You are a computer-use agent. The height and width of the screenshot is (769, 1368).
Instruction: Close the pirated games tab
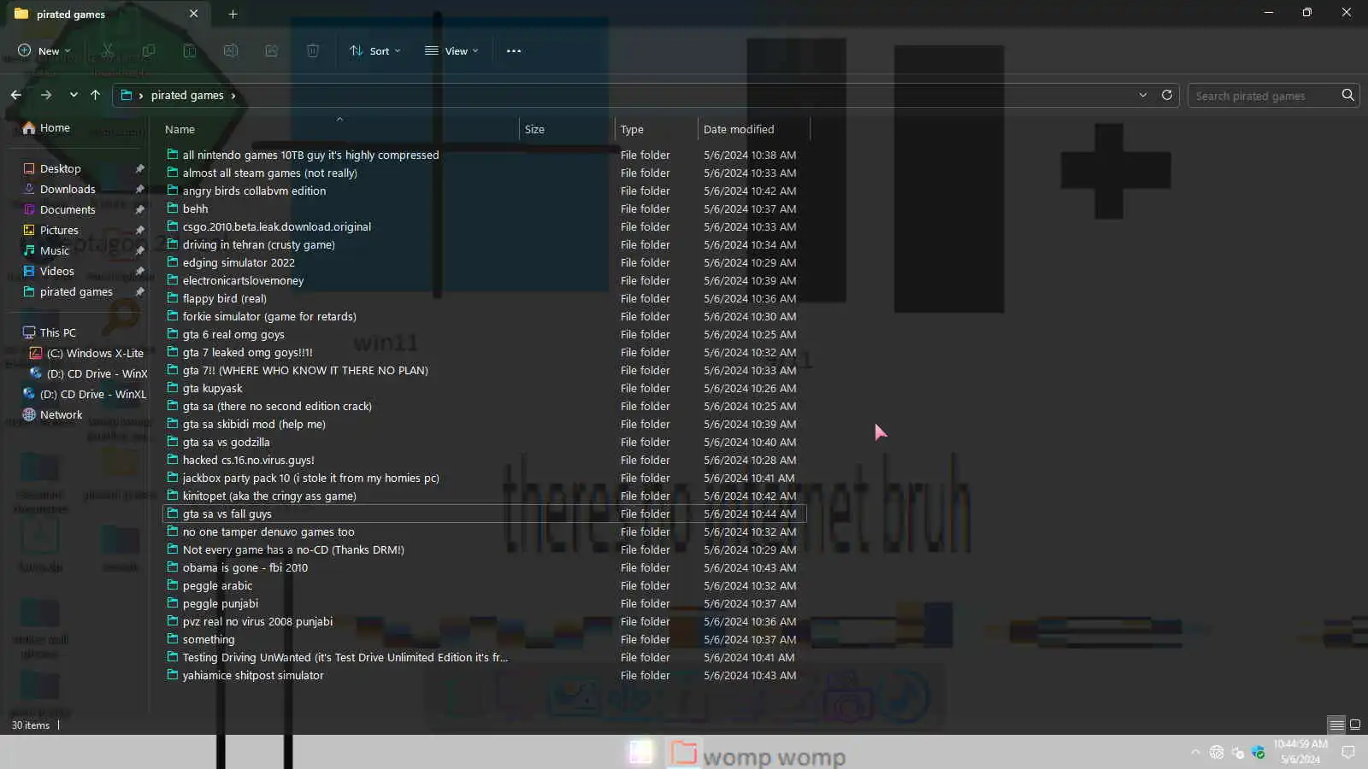coord(193,14)
